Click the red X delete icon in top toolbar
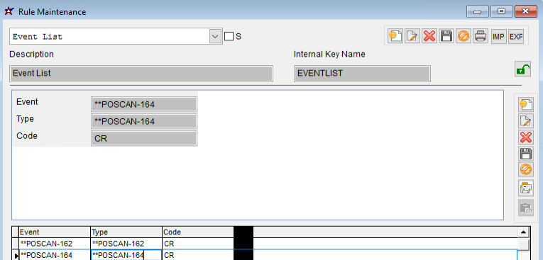 pos(429,36)
